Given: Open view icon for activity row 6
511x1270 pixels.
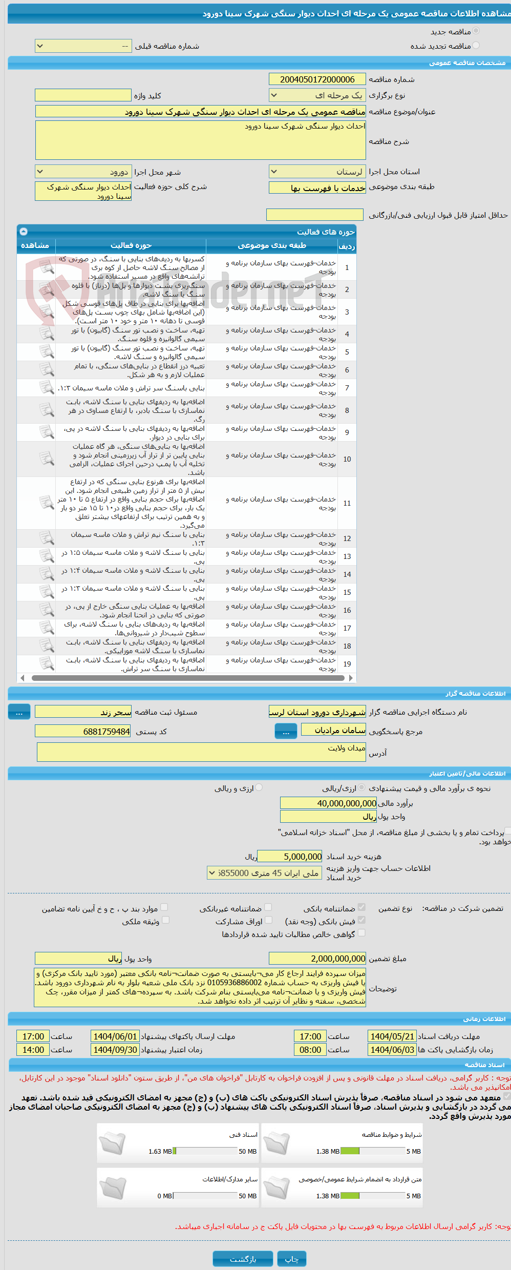Looking at the screenshot, I should click(x=47, y=370).
